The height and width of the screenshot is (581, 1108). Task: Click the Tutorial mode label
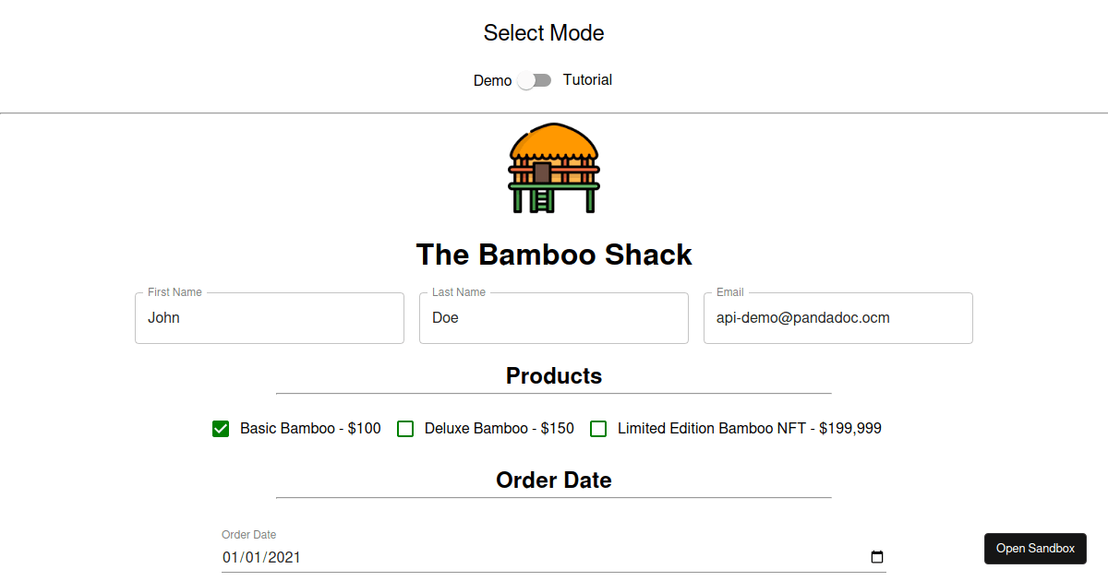click(x=587, y=80)
